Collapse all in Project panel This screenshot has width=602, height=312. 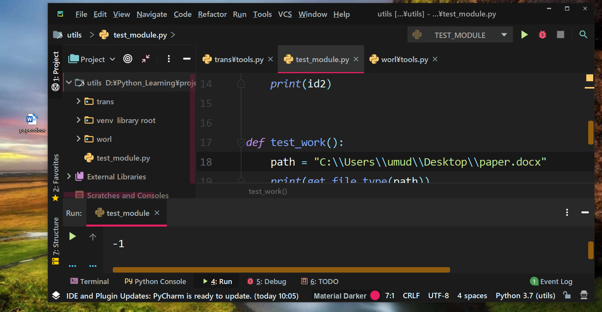(x=146, y=59)
